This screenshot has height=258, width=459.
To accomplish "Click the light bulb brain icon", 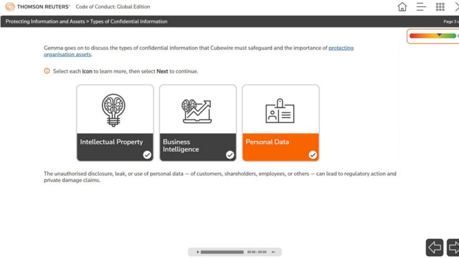I will (115, 109).
